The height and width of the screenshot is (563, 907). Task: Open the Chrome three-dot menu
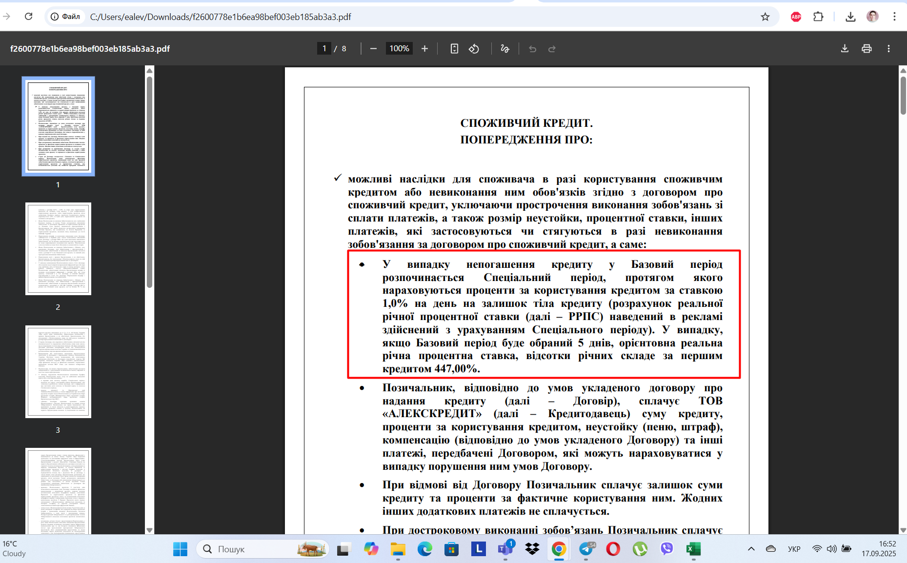(894, 17)
